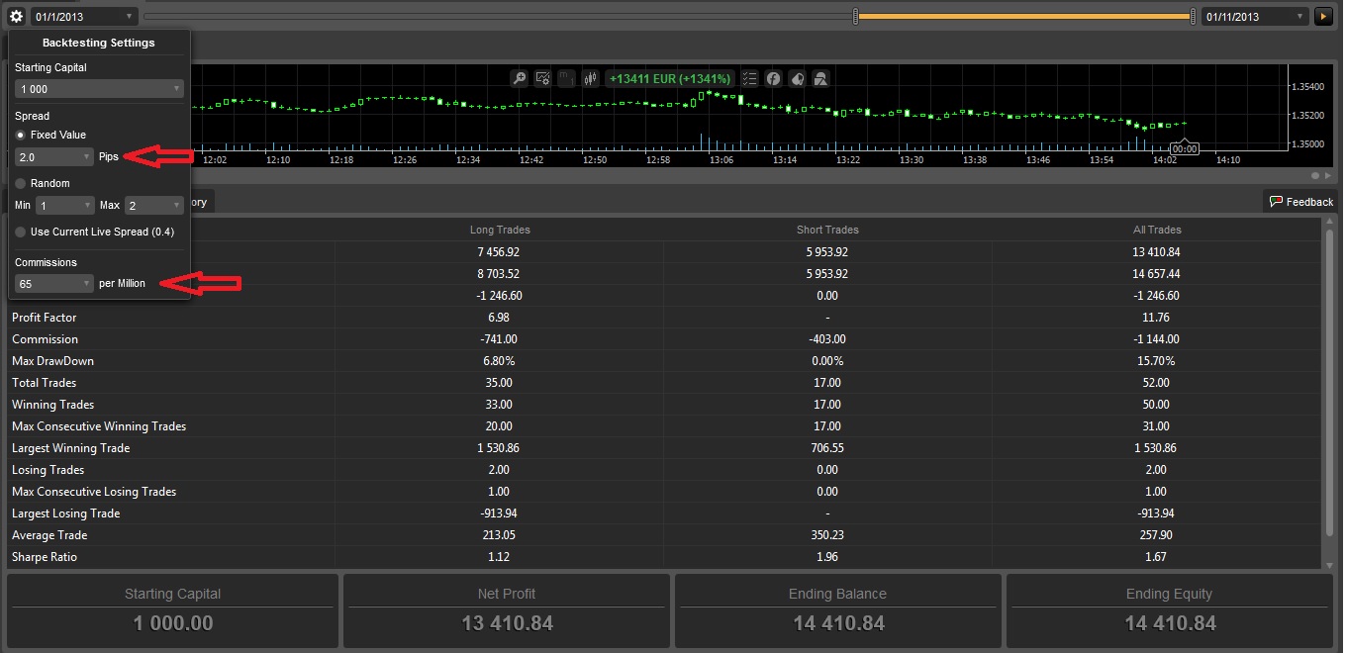This screenshot has width=1346, height=653.
Task: Click the Net Profit 13 410.84 summary box
Action: coord(507,609)
